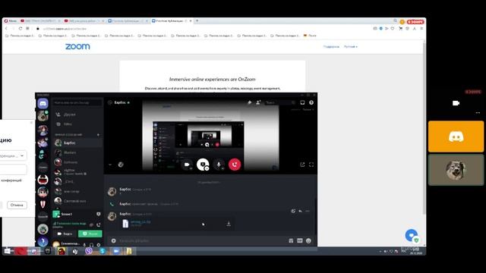The image size is (486, 273).
Task: Click the Video button in voice panel
Action: pyautogui.click(x=65, y=234)
